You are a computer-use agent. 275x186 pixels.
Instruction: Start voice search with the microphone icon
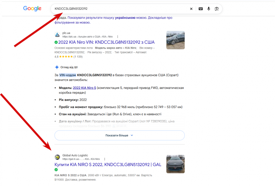(x=208, y=9)
